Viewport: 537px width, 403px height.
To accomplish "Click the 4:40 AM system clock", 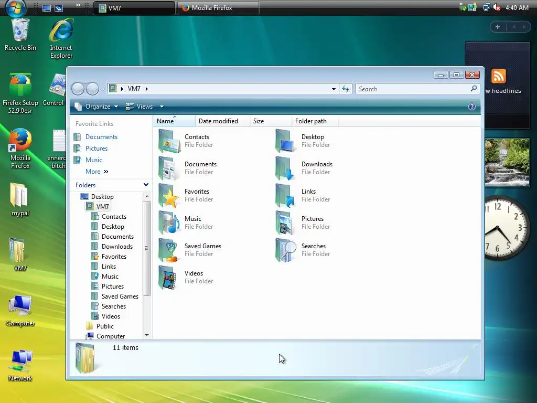I will tap(517, 7).
